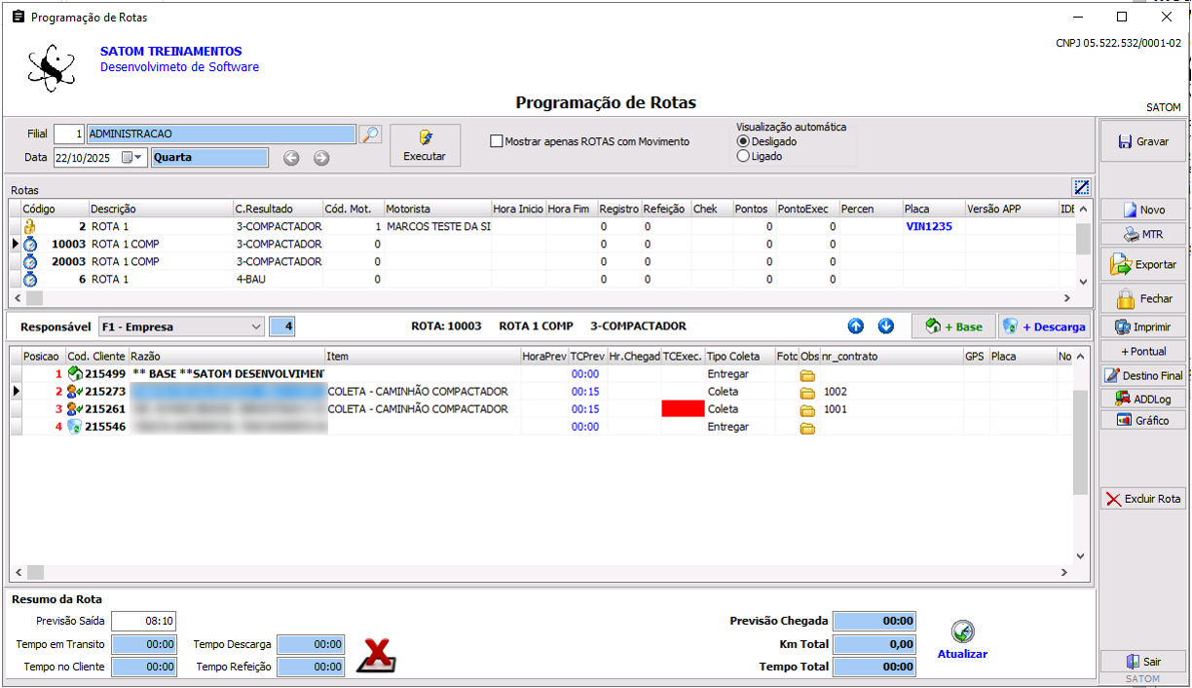
Task: Click the Previsão Saída time field
Action: [x=144, y=622]
